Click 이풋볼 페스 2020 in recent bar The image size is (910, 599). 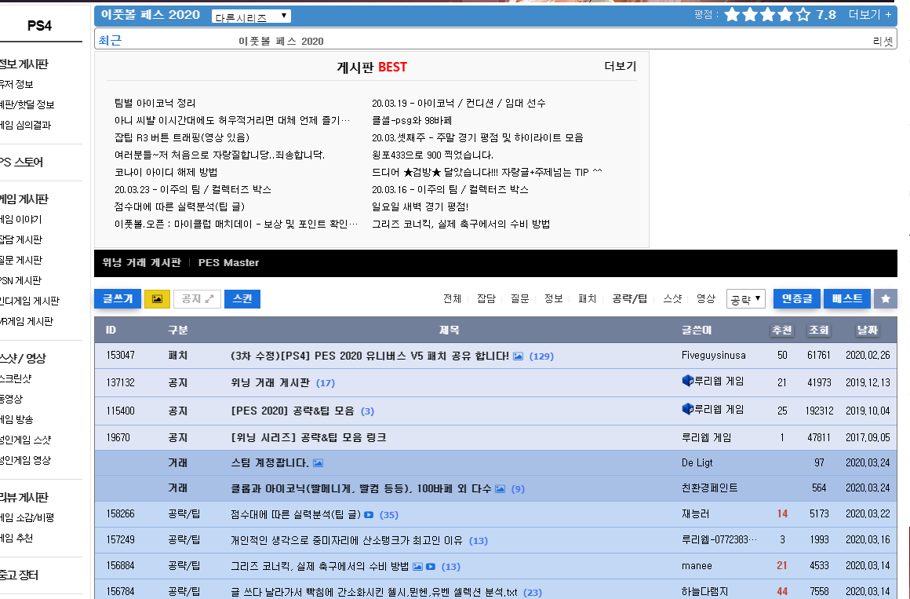[x=281, y=42]
